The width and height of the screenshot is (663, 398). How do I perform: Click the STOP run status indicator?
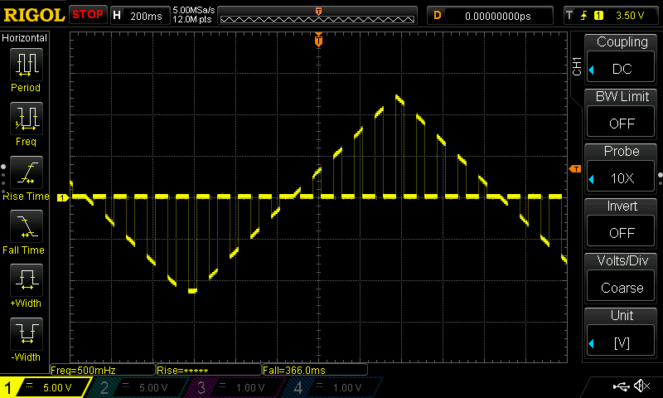coord(88,15)
